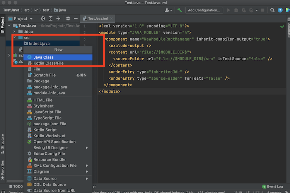290x193 pixels.
Task: Toggle the Favorites side tab
Action: click(x=3, y=170)
